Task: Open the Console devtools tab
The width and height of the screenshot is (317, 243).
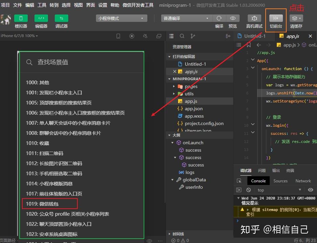Action: [x=259, y=181]
